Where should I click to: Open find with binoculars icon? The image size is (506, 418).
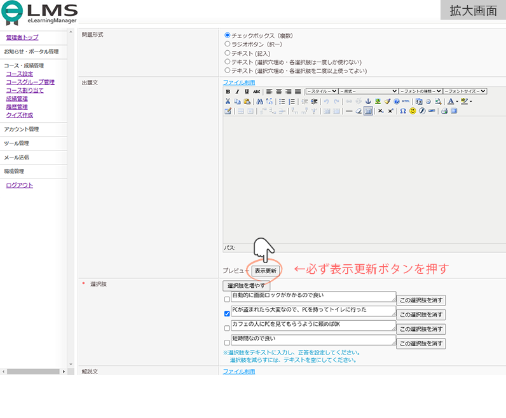259,101
